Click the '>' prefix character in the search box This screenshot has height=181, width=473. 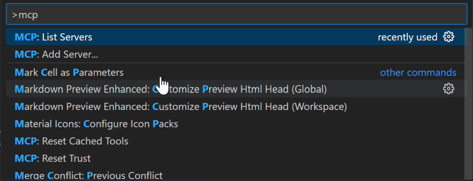(x=15, y=15)
